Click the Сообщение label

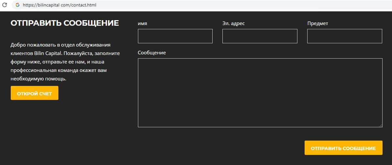tap(152, 53)
